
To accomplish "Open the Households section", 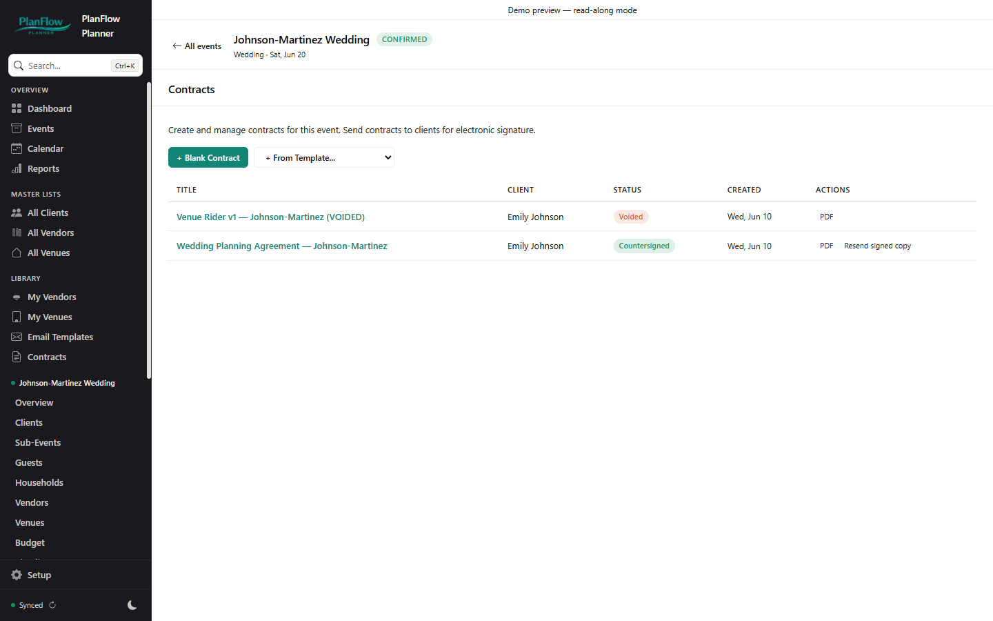I will click(x=39, y=482).
